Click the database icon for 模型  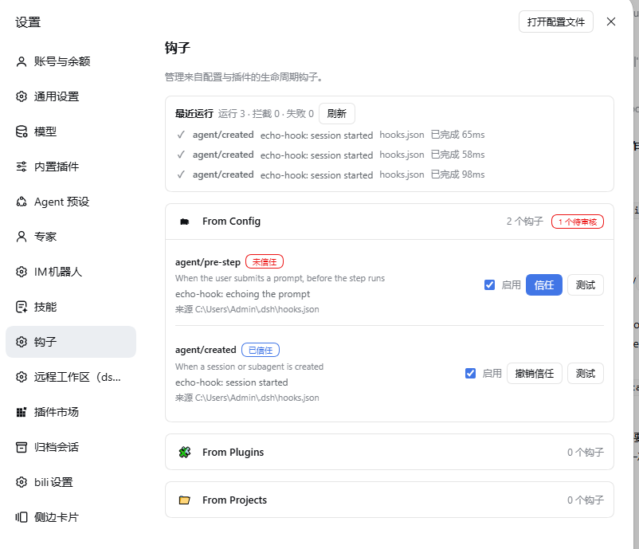(22, 131)
